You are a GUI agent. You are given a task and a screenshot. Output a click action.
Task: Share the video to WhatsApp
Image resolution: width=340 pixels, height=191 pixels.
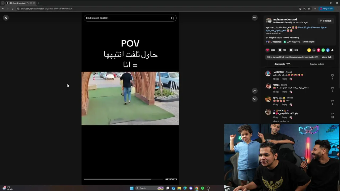323,50
